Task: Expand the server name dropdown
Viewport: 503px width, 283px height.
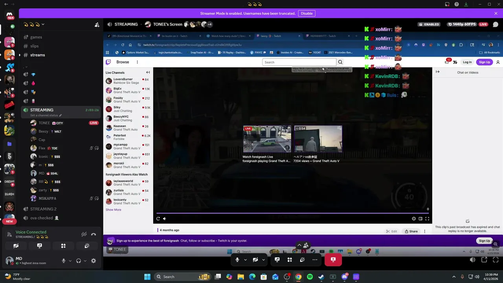Action: coord(43,24)
